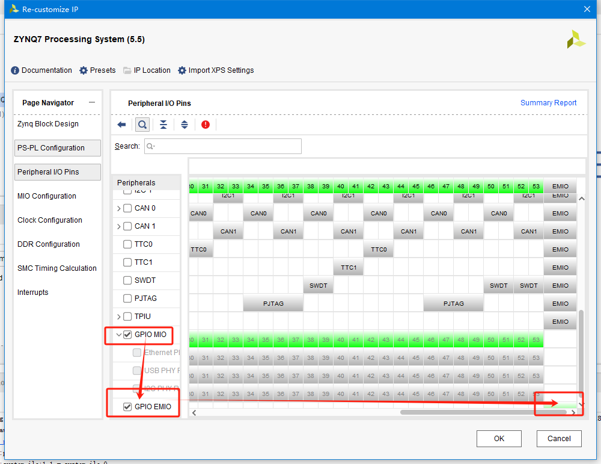
Task: Click the collapse all toolbar icon
Action: click(x=163, y=125)
